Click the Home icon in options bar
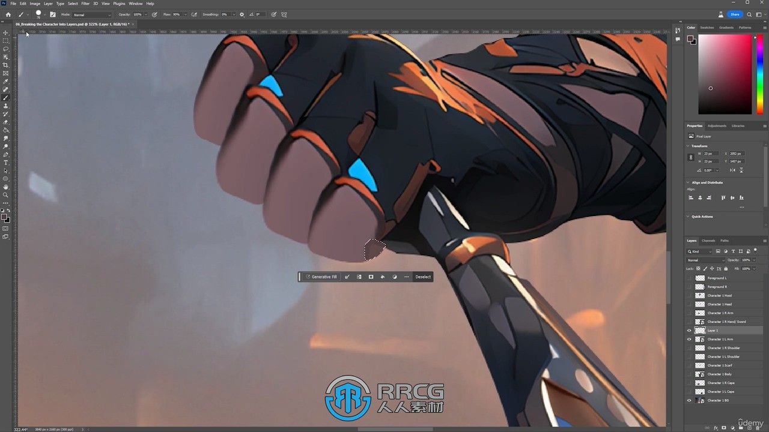Viewport: 769px width, 432px height. pos(8,14)
